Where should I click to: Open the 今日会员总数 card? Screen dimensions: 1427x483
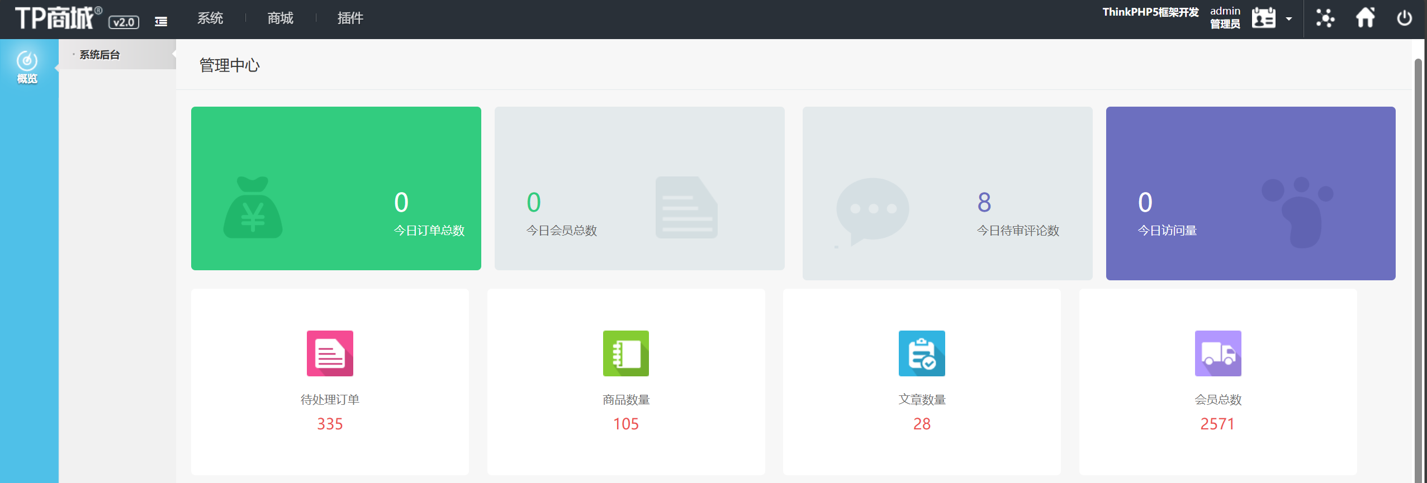pyautogui.click(x=639, y=189)
